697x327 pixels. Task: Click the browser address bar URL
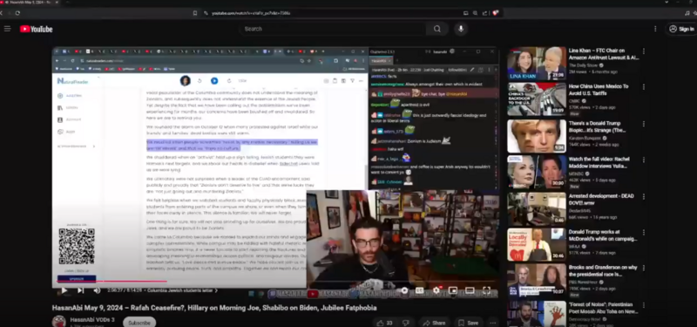[251, 13]
